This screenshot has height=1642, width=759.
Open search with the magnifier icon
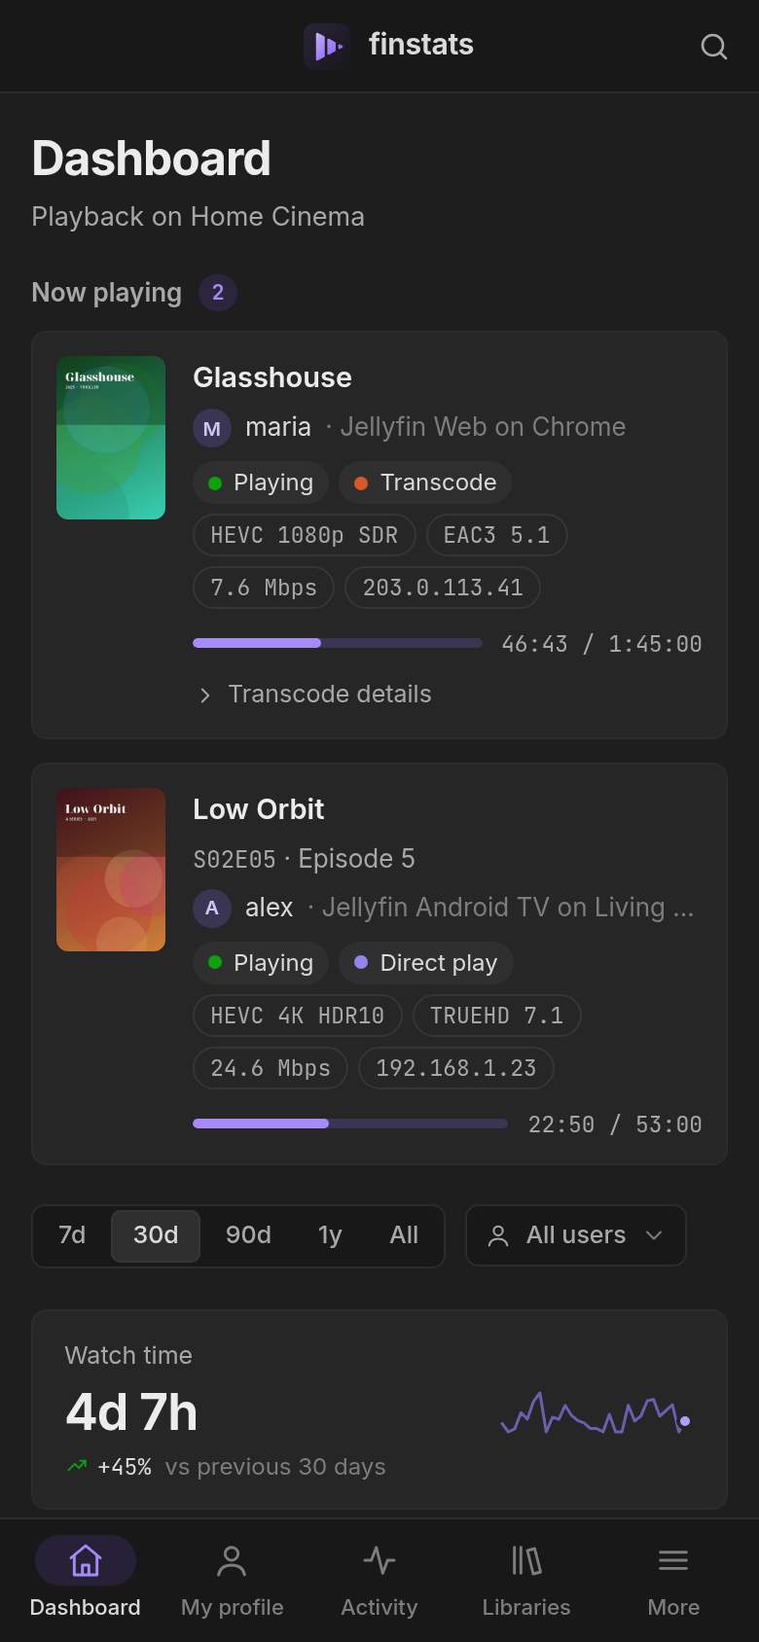click(x=714, y=47)
